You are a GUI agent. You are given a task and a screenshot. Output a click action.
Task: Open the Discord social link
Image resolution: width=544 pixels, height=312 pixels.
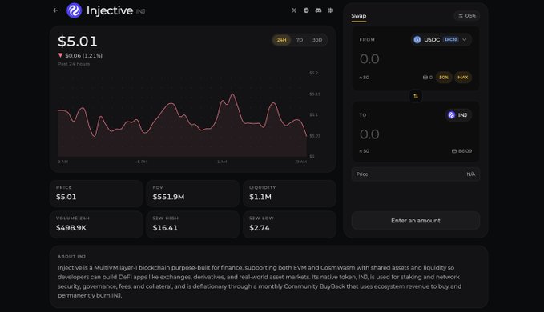pyautogui.click(x=318, y=10)
